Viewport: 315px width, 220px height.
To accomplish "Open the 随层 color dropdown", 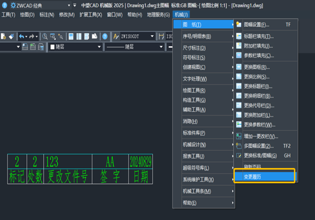I will (99, 47).
